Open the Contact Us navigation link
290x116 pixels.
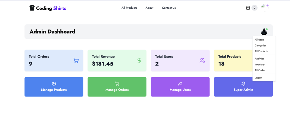tap(169, 8)
